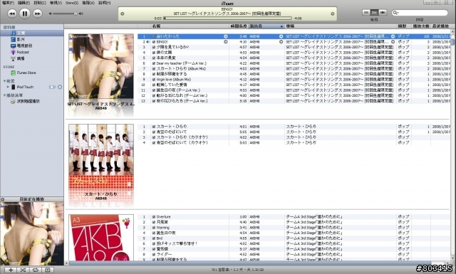Open the 進階(A) menu

click(x=88, y=3)
